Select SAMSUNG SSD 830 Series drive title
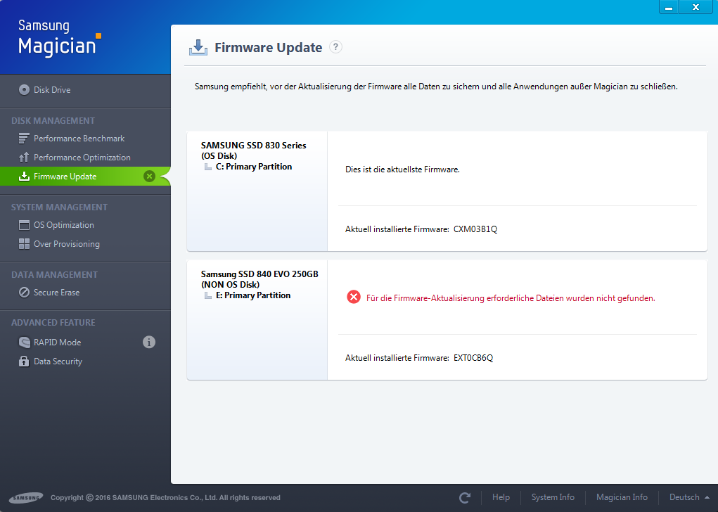 click(253, 145)
